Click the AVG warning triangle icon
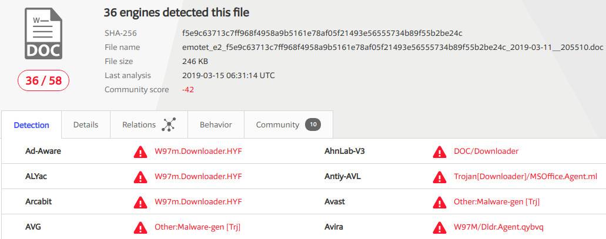606x239 pixels. 140,227
